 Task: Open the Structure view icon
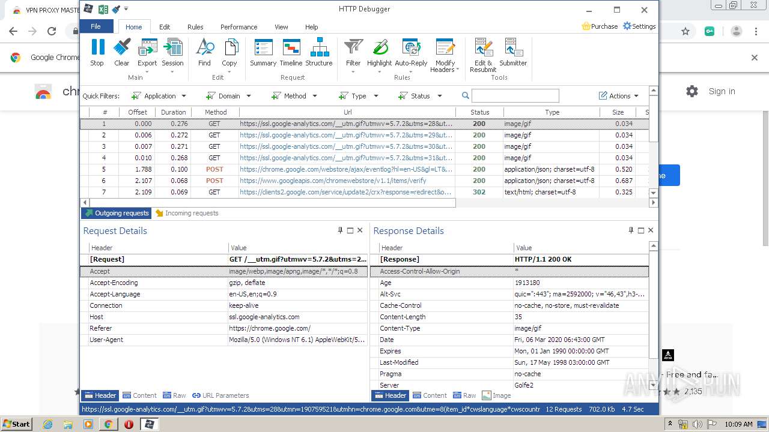319,47
